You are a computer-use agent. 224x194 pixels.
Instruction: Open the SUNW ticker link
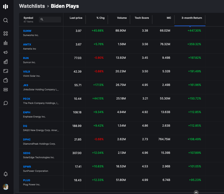click(x=27, y=31)
